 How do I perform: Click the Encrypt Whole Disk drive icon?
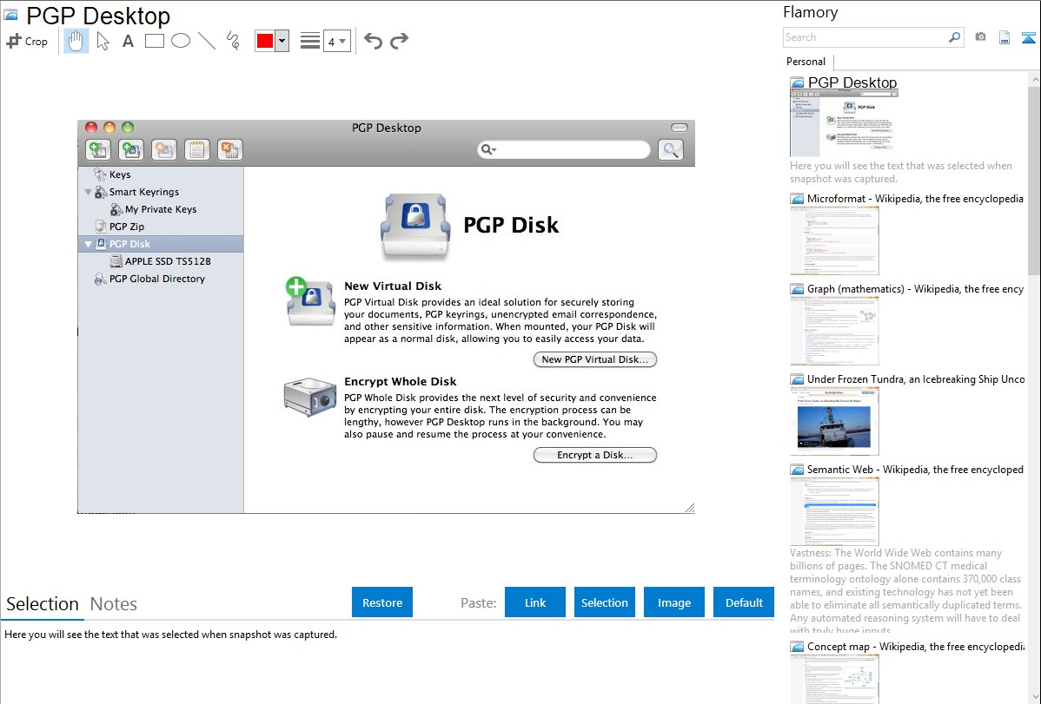309,396
